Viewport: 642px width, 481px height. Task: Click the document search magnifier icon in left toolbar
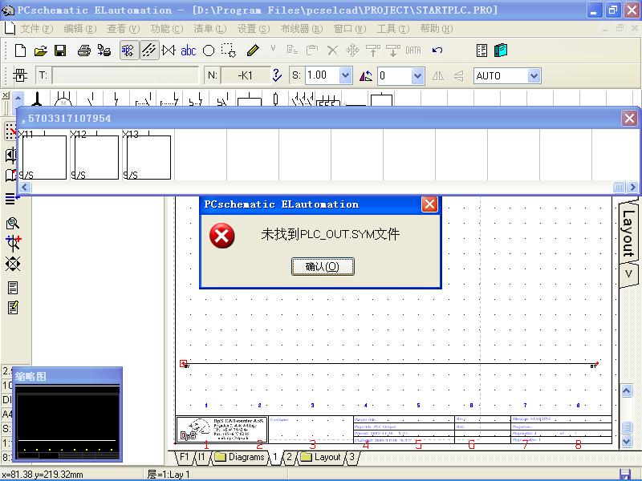coord(13,224)
